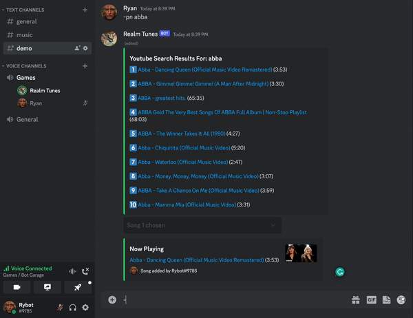Open Take A Chance On Me link
This screenshot has height=318, width=413.
199,191
